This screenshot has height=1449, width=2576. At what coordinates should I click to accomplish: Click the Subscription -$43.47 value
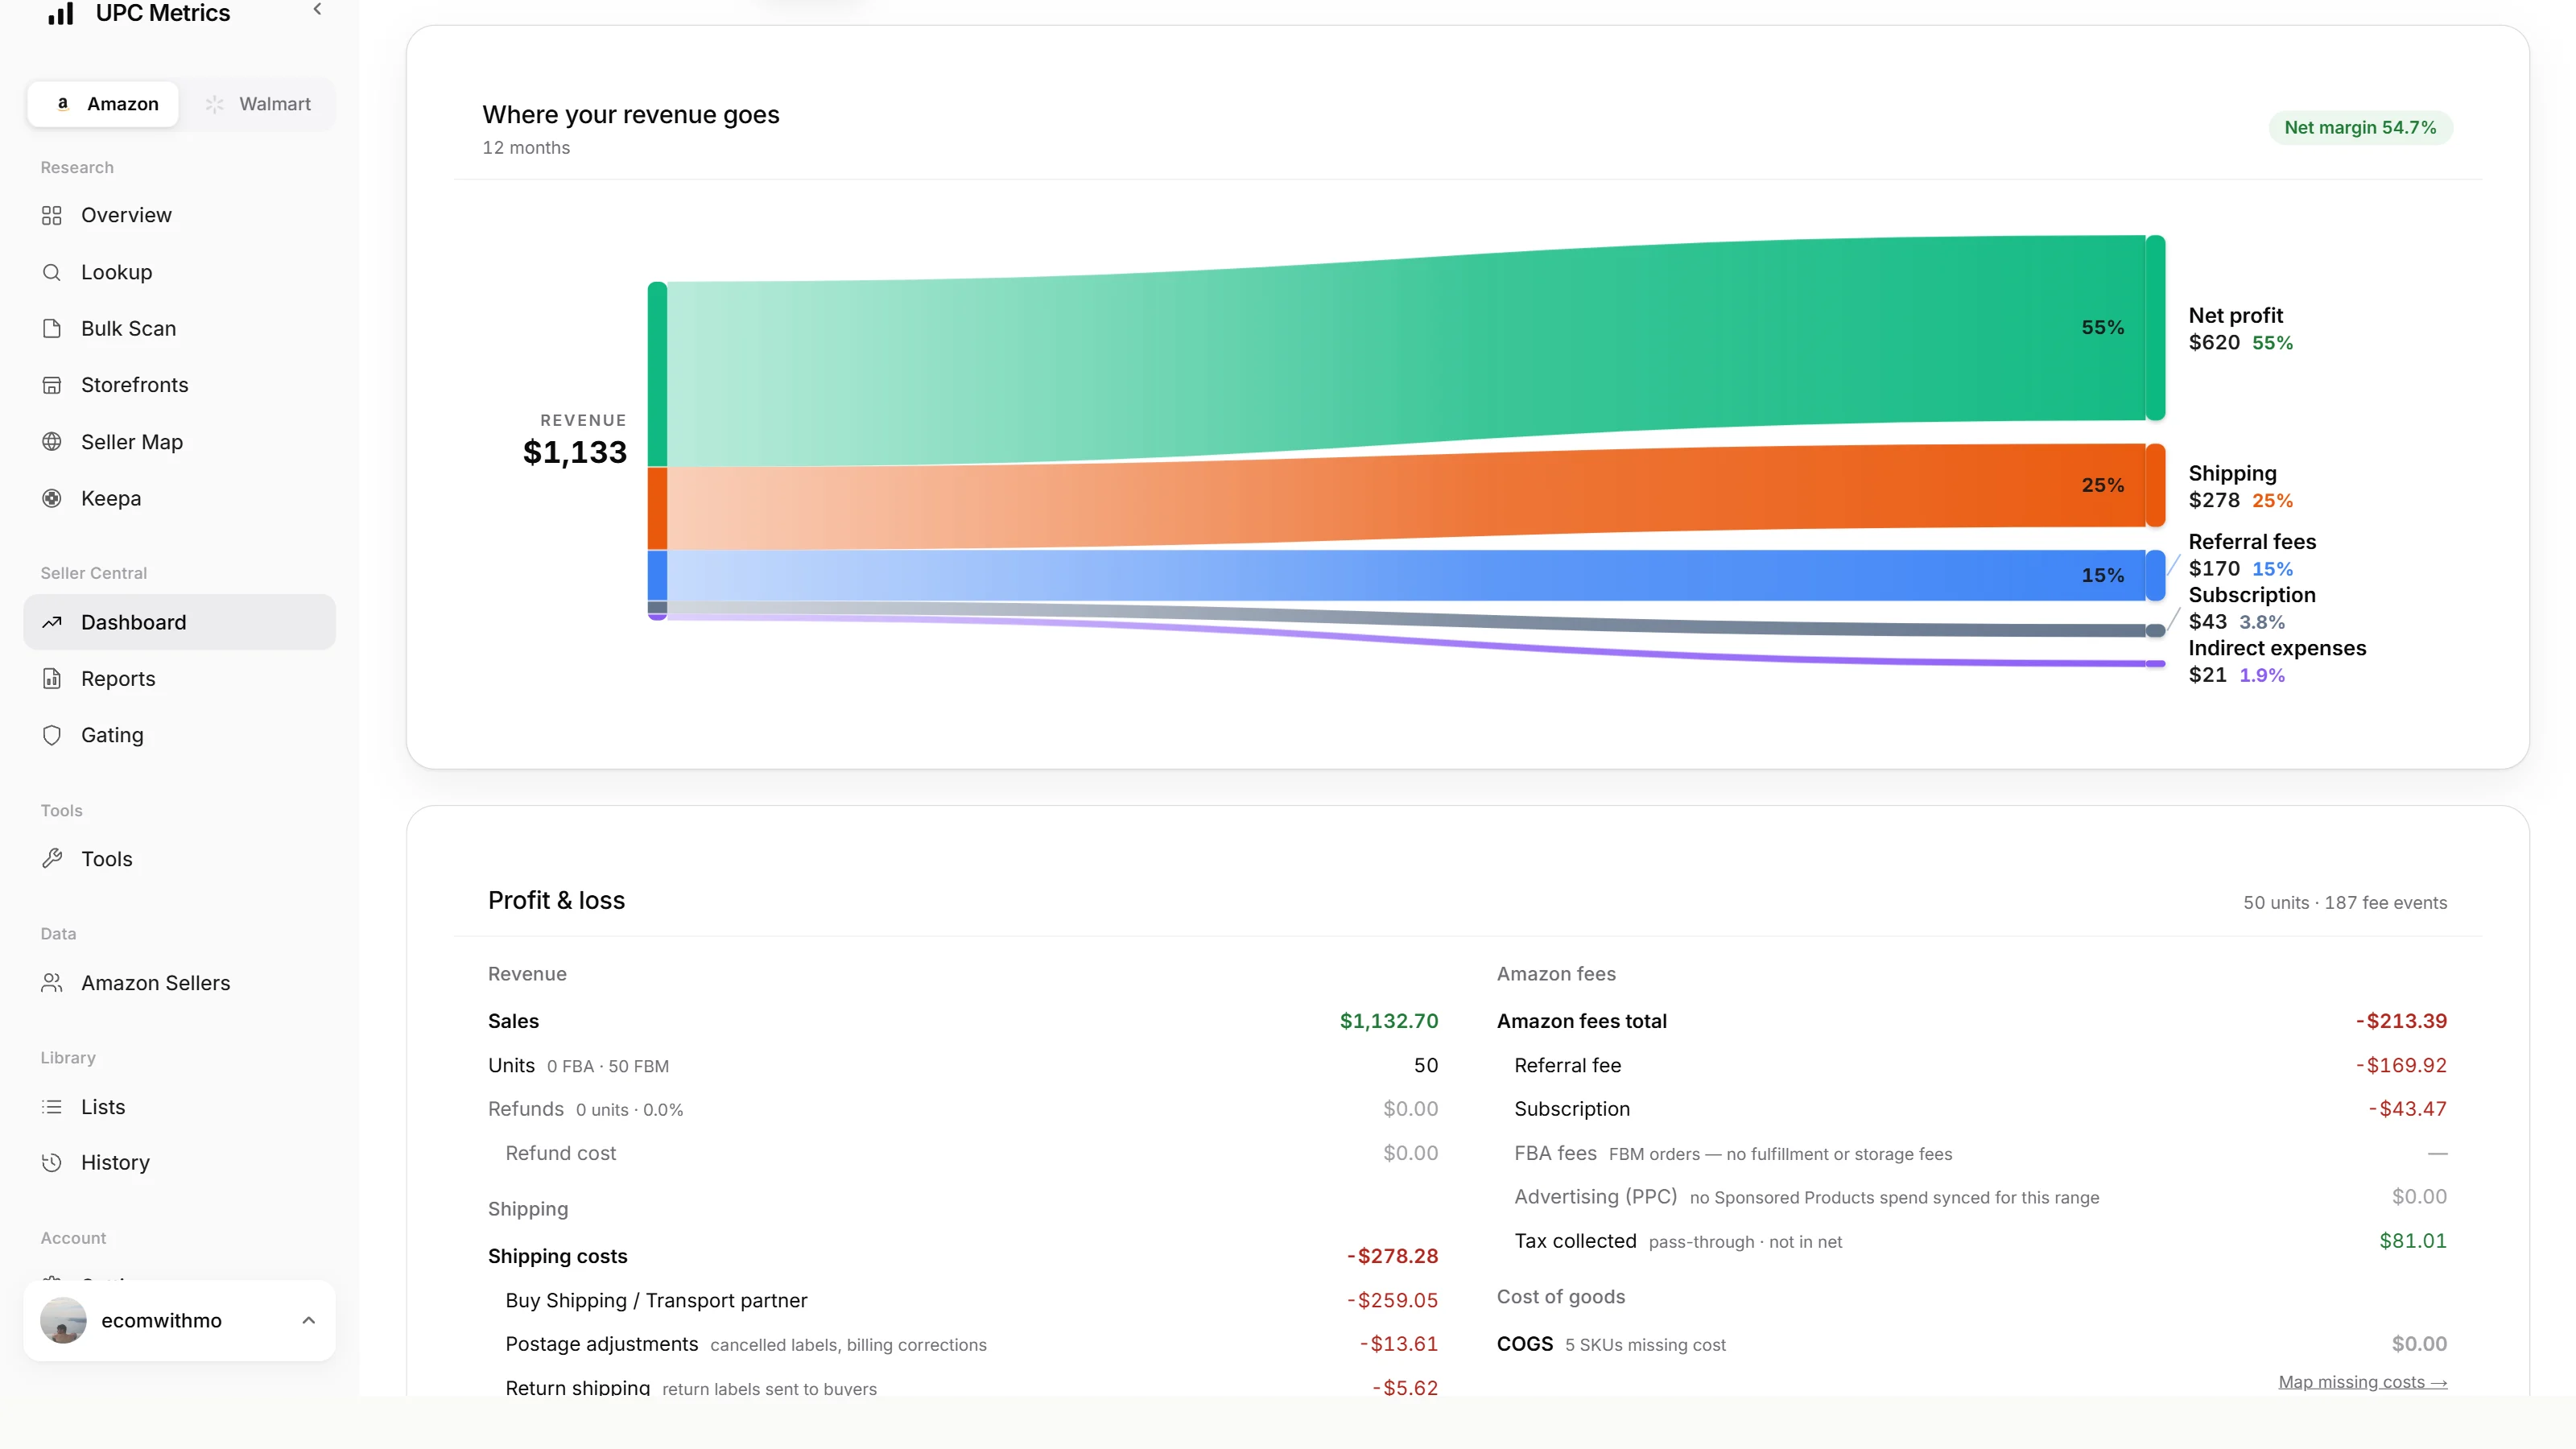pos(2408,1108)
